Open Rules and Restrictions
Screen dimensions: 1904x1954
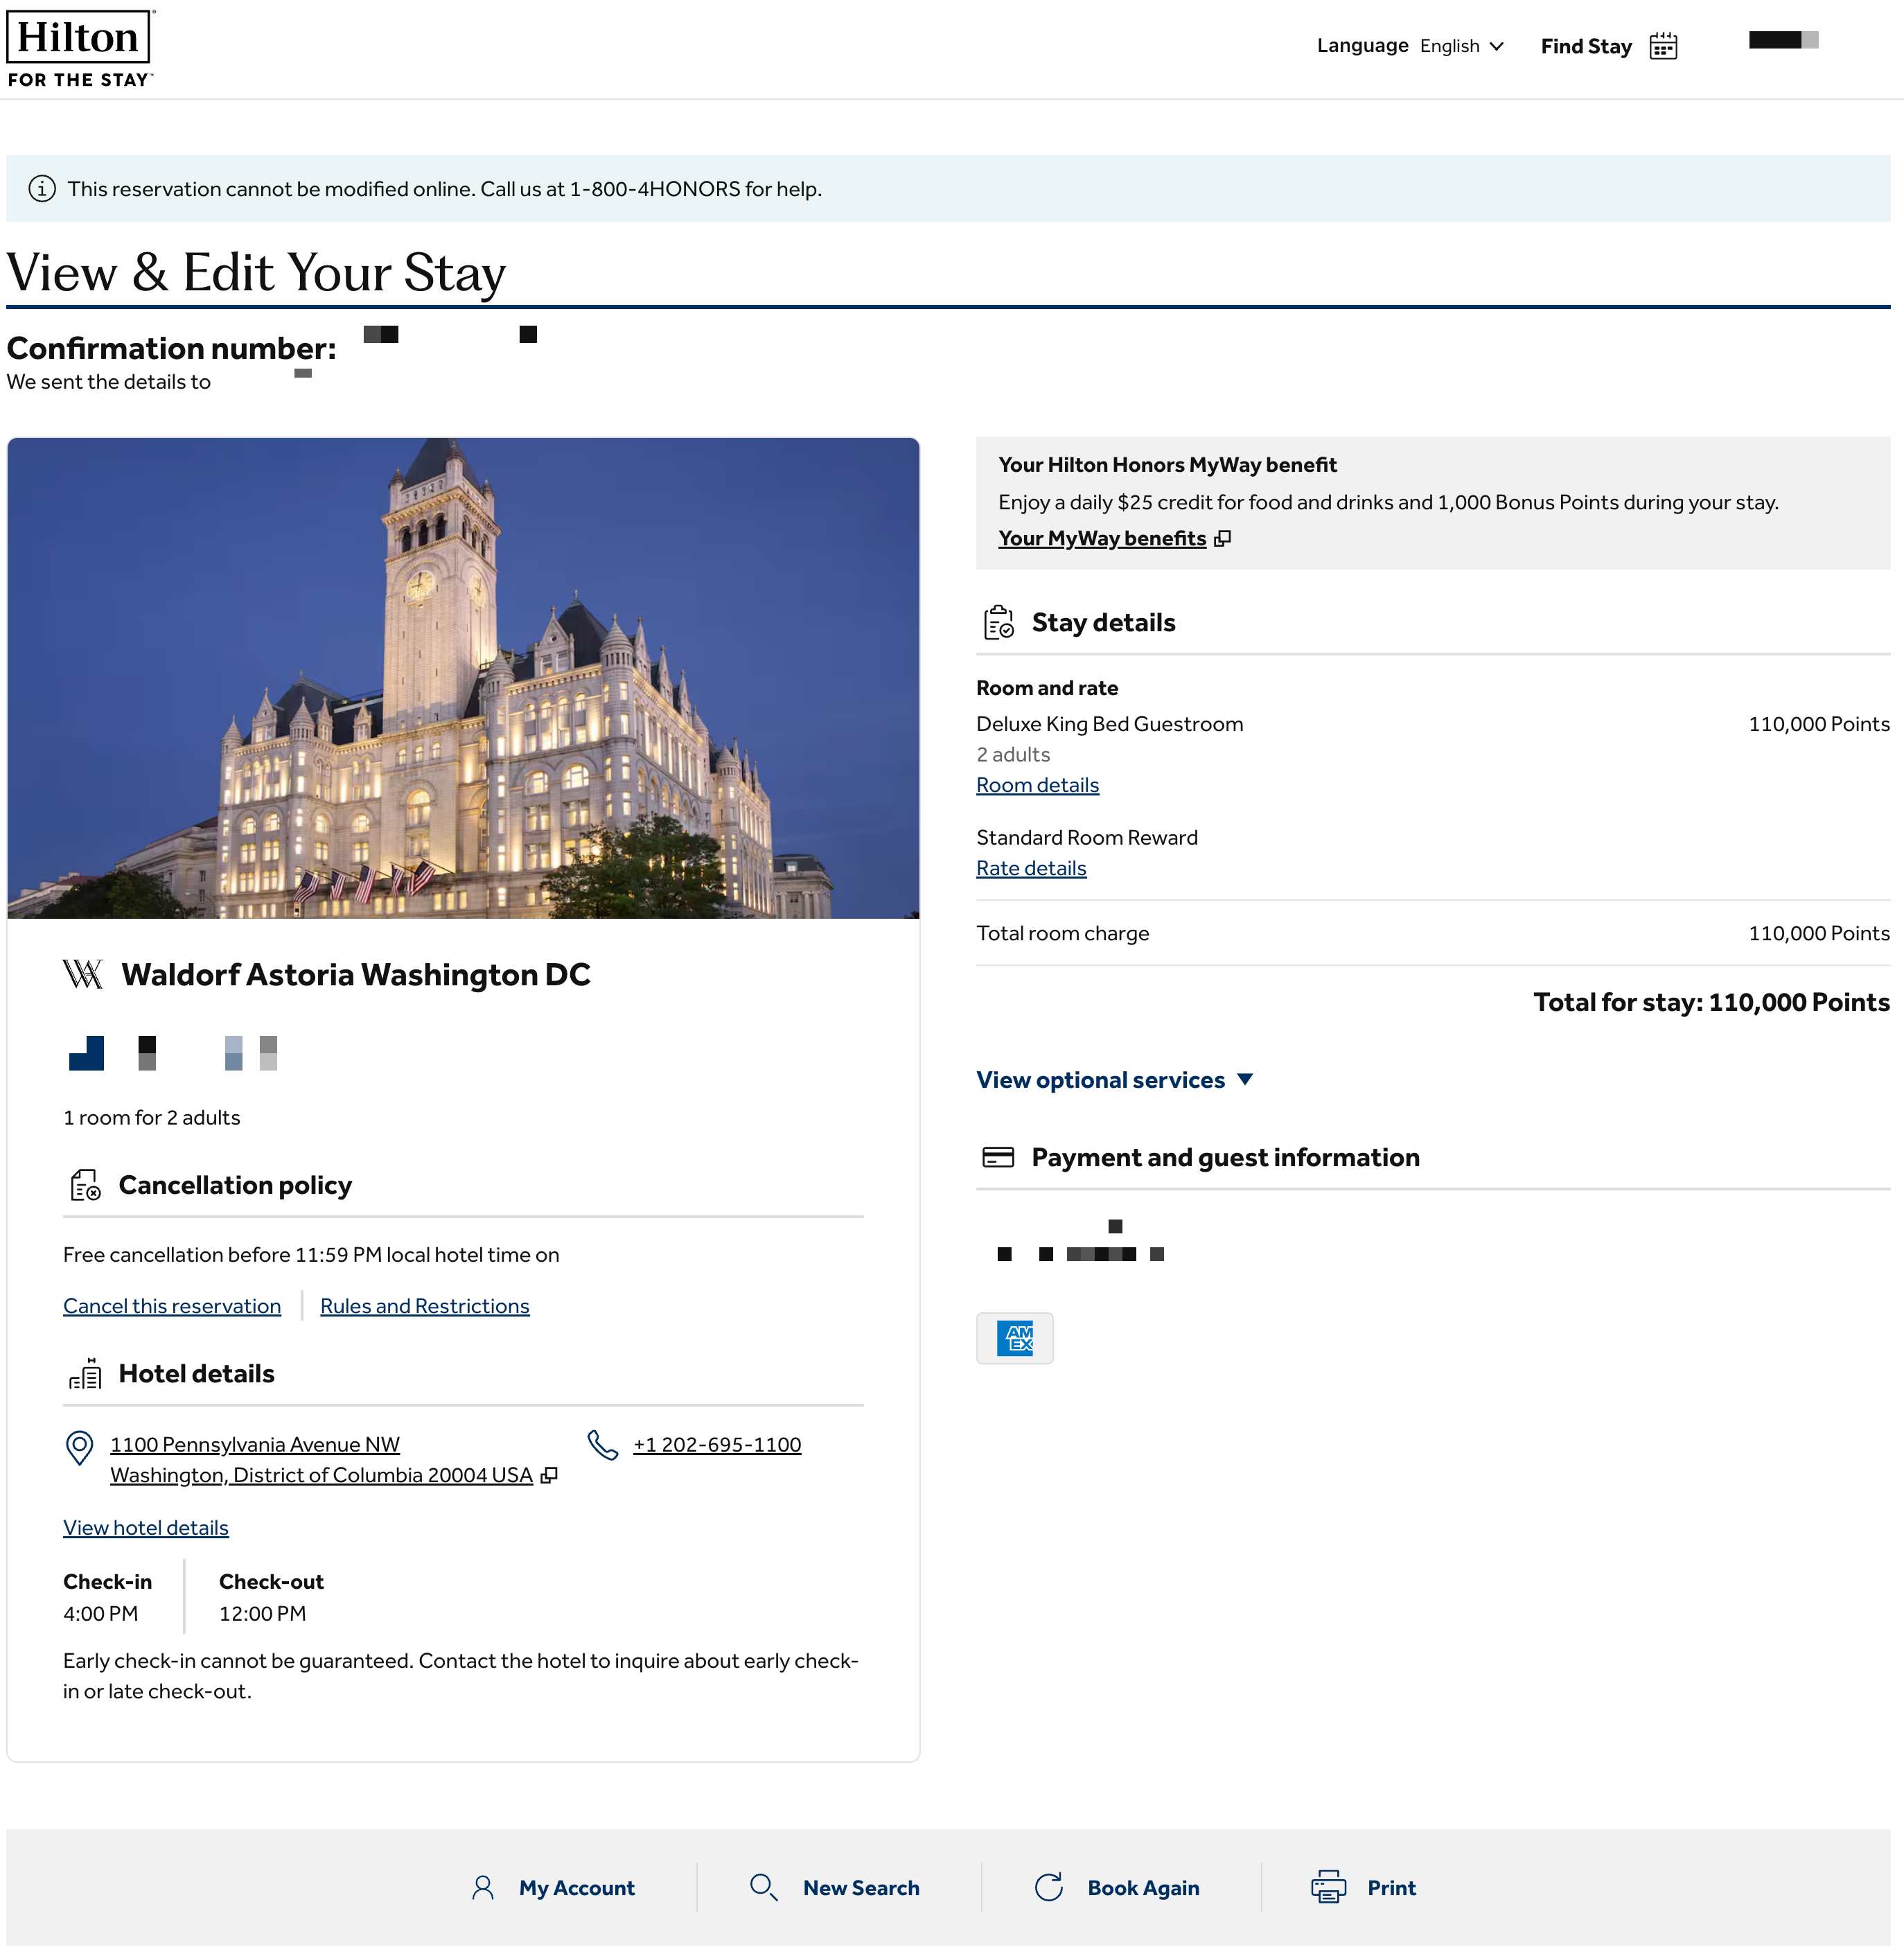(x=424, y=1306)
